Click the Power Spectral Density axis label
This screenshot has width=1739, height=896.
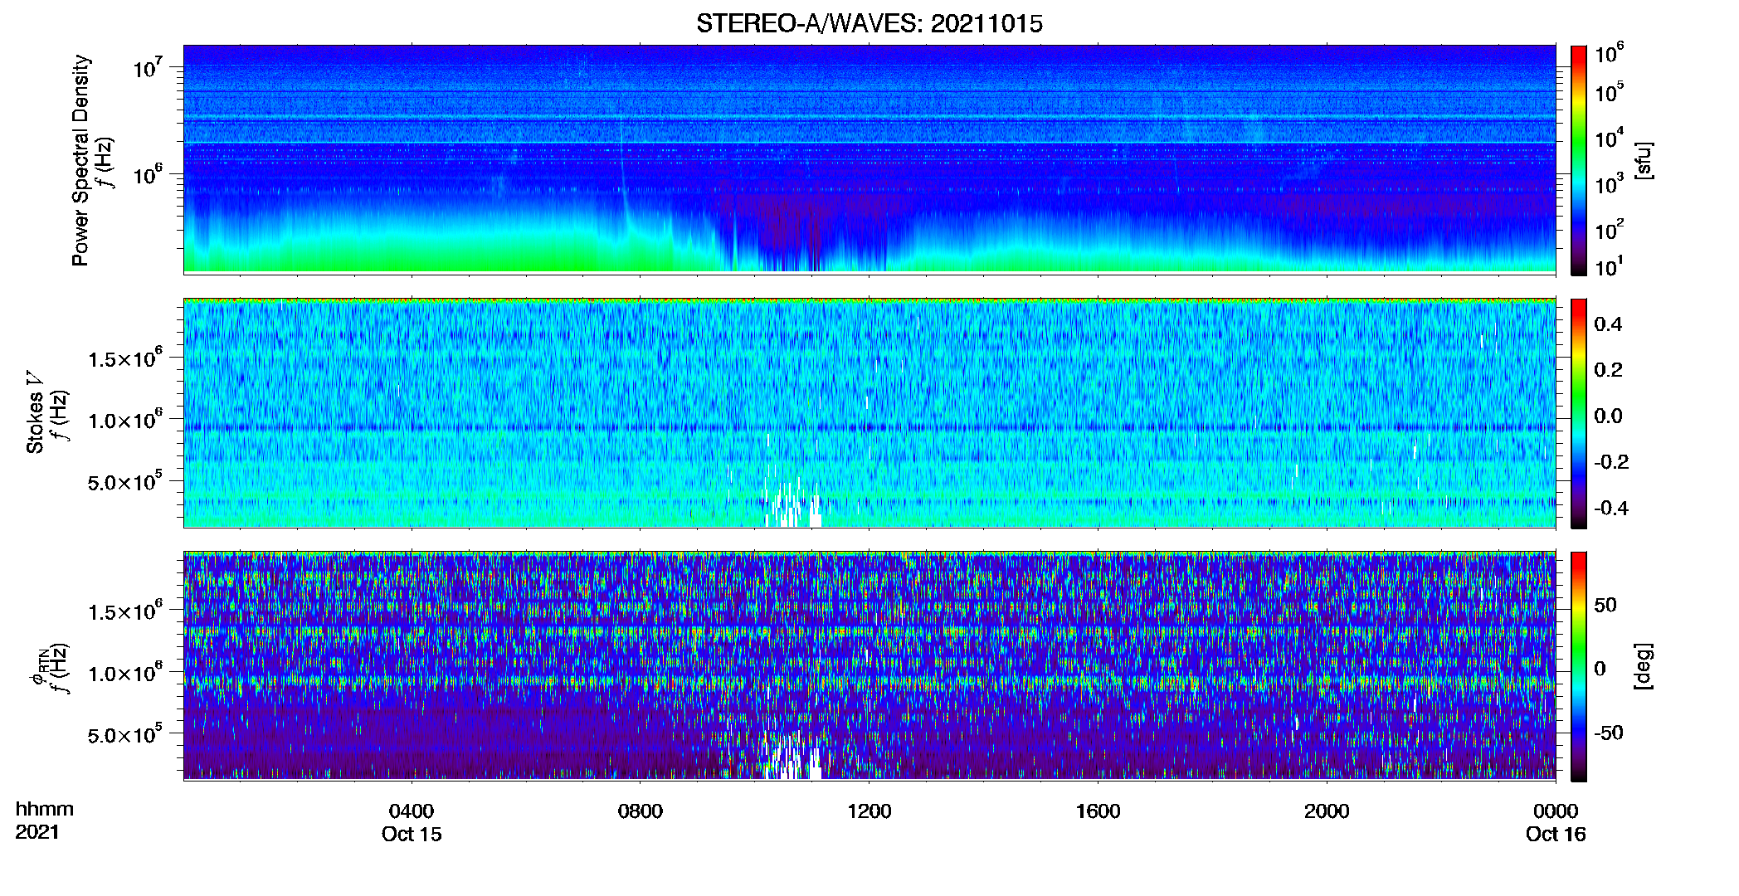[x=80, y=160]
